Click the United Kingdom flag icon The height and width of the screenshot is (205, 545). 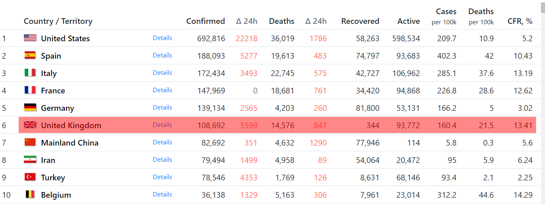tap(30, 125)
